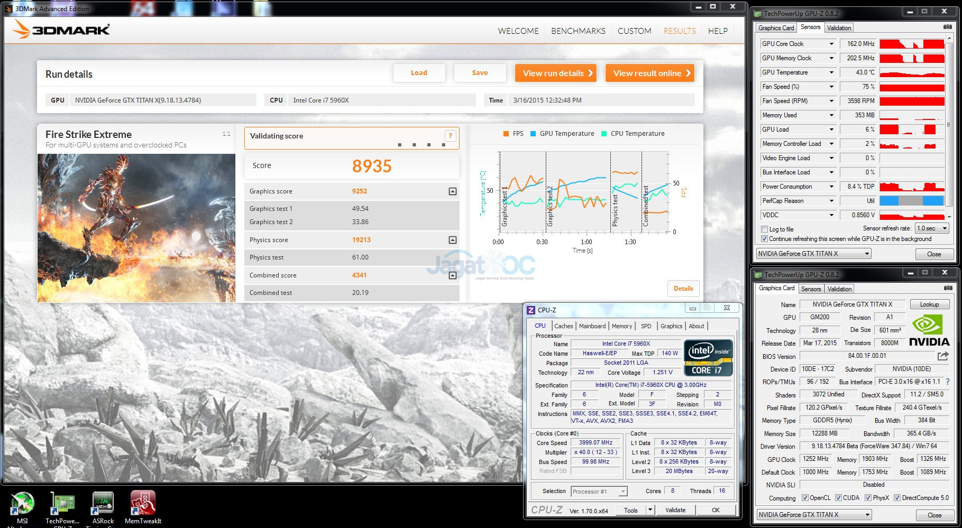Open the MemTweakIt desktop icon
This screenshot has height=528, width=962.
(x=143, y=505)
